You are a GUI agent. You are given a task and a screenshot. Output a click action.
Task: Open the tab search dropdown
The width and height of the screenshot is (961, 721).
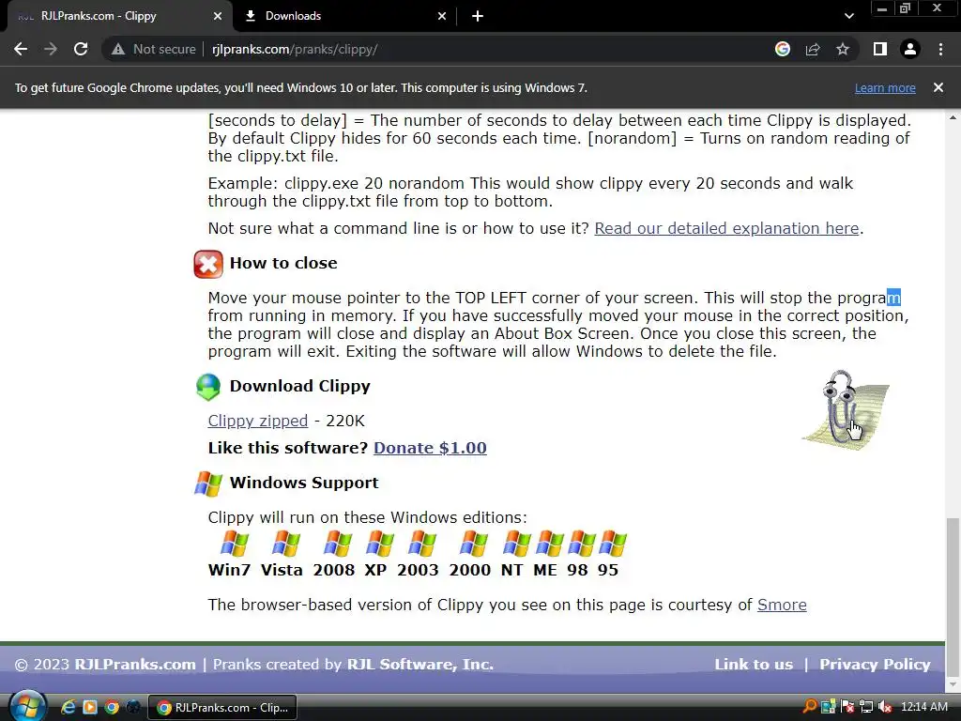click(x=848, y=16)
